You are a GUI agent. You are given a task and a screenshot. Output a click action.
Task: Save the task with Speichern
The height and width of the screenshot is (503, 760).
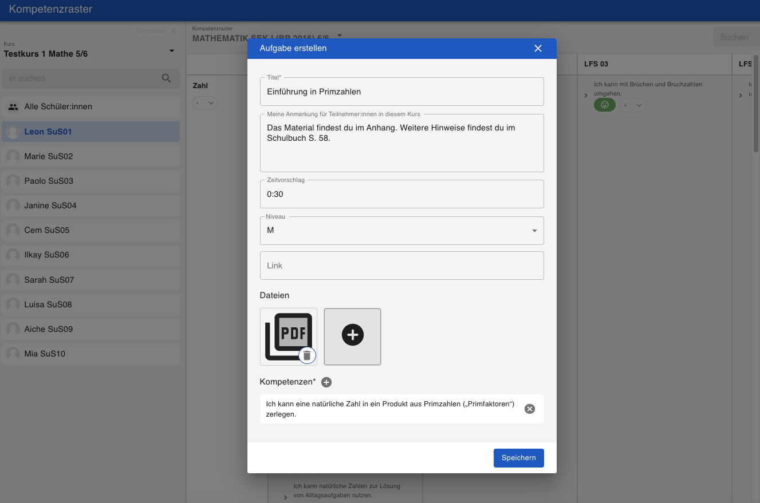tap(518, 458)
